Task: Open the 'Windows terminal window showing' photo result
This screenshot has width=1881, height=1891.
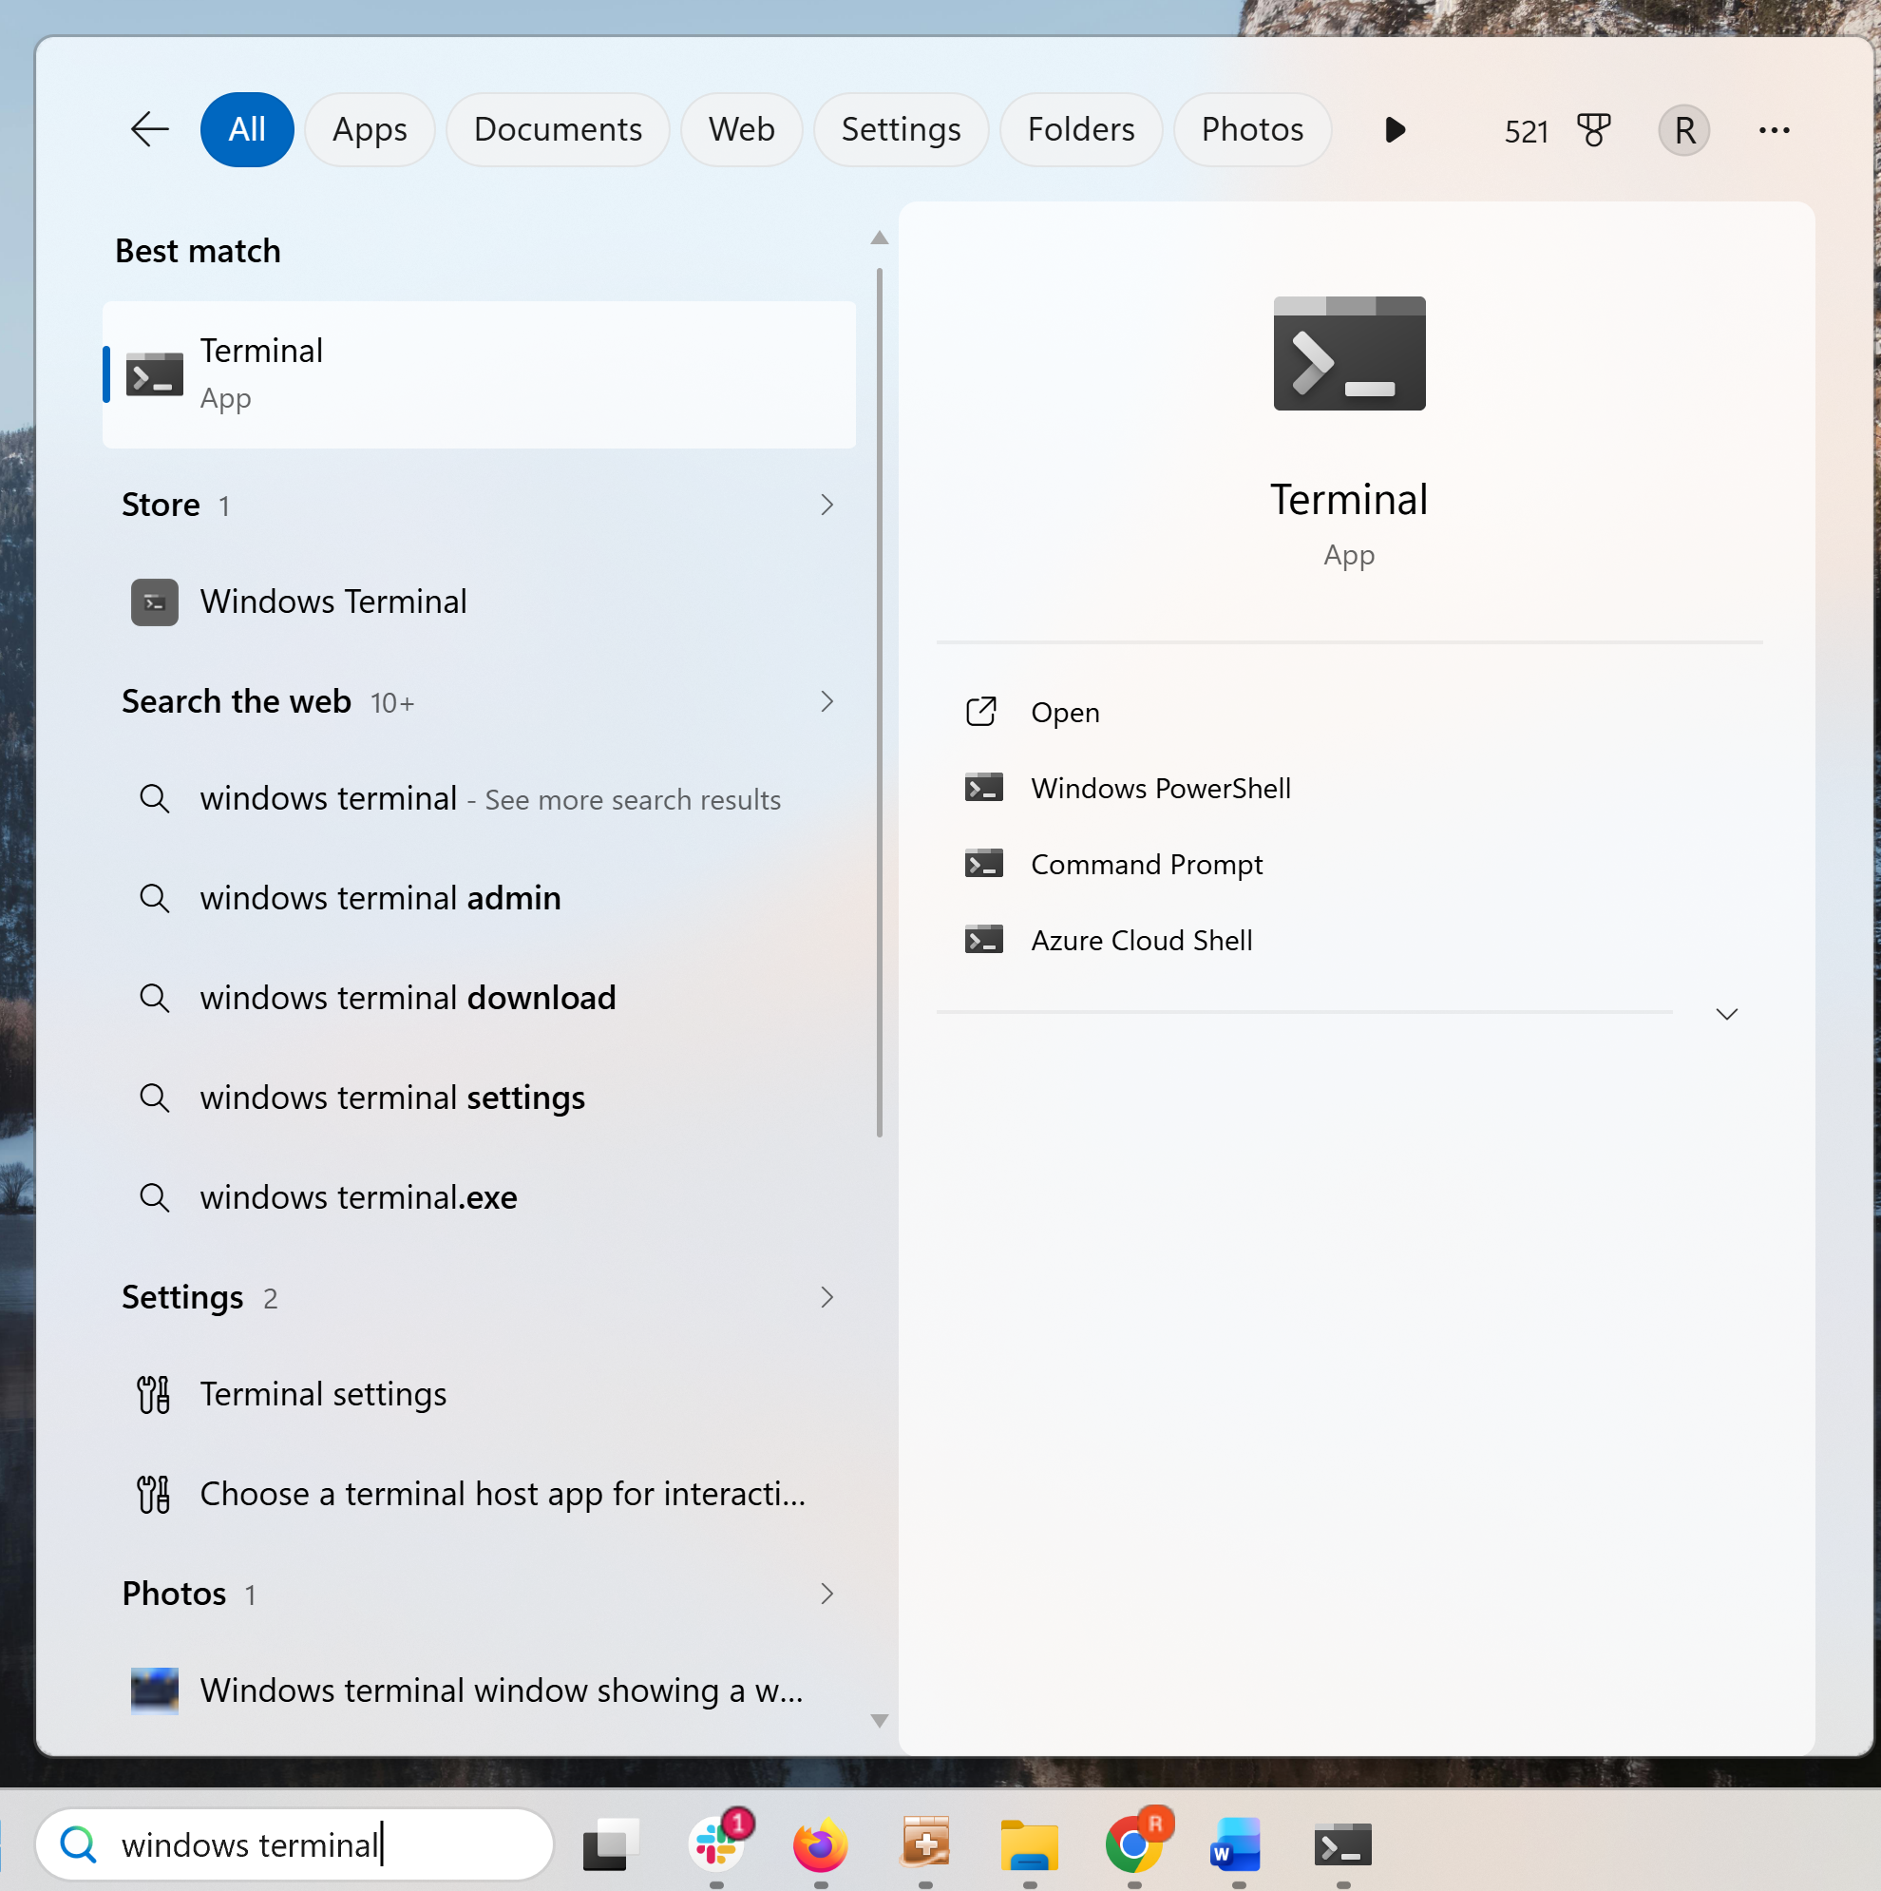Action: [479, 1690]
